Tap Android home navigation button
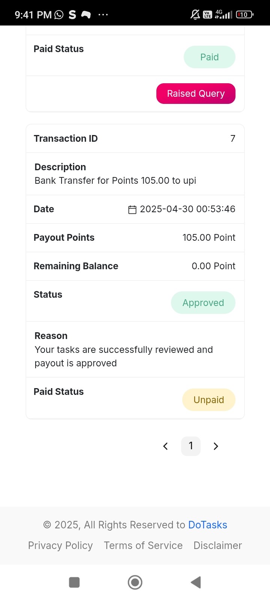This screenshot has width=270, height=600. click(135, 582)
